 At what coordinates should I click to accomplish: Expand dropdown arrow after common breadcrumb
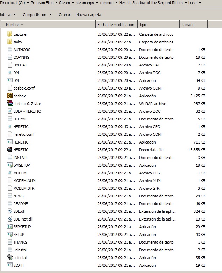pyautogui.click(x=116, y=3)
